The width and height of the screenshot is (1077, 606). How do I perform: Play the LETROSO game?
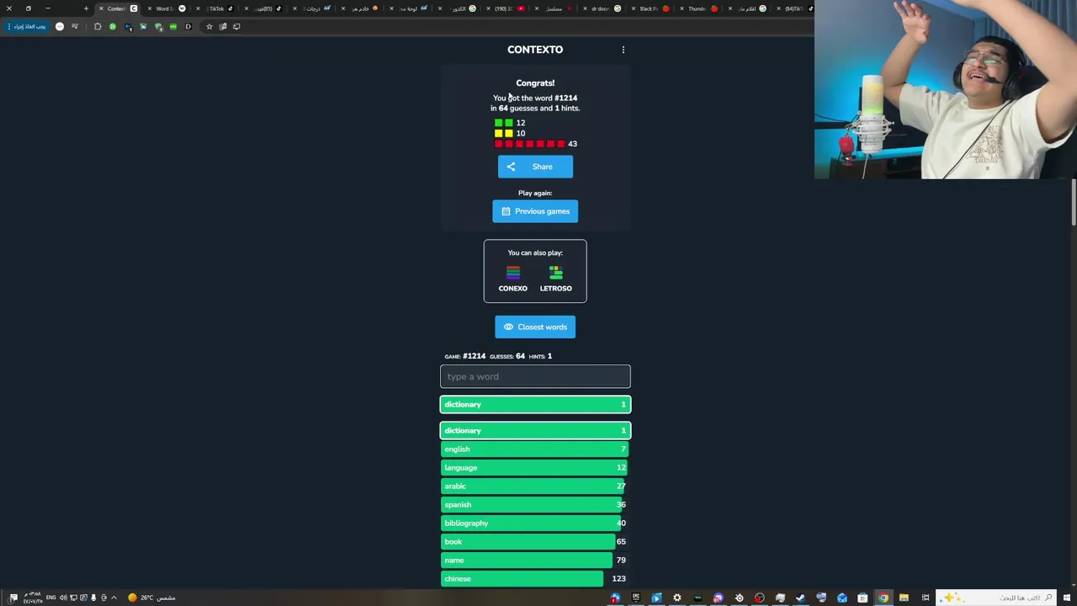coord(555,278)
